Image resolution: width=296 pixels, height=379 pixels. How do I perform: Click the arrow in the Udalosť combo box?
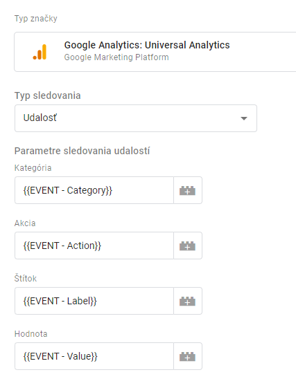[x=244, y=118]
